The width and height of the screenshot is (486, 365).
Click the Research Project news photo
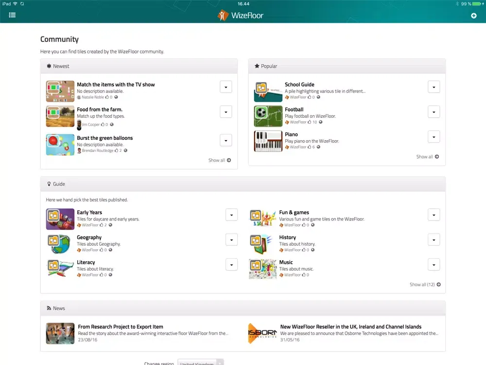click(60, 333)
